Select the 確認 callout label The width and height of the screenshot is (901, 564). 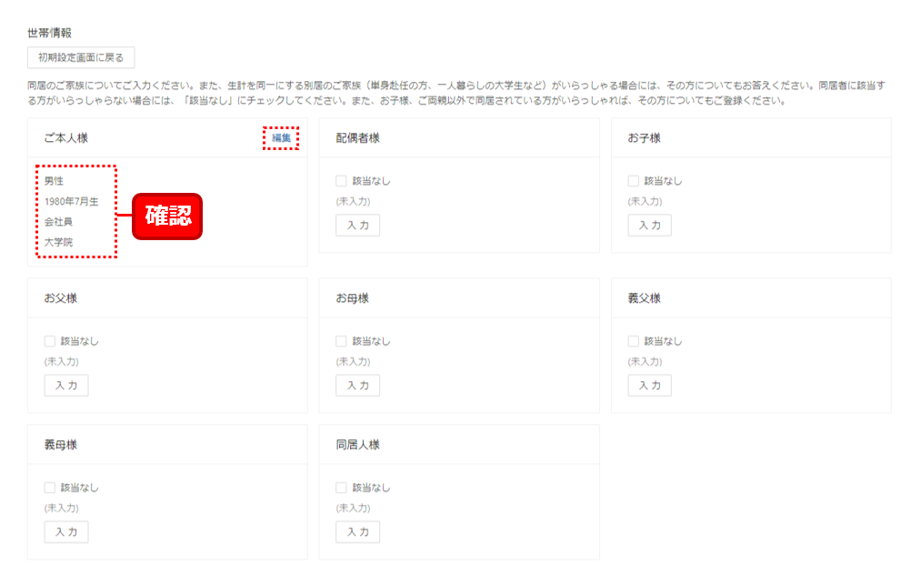pyautogui.click(x=166, y=217)
